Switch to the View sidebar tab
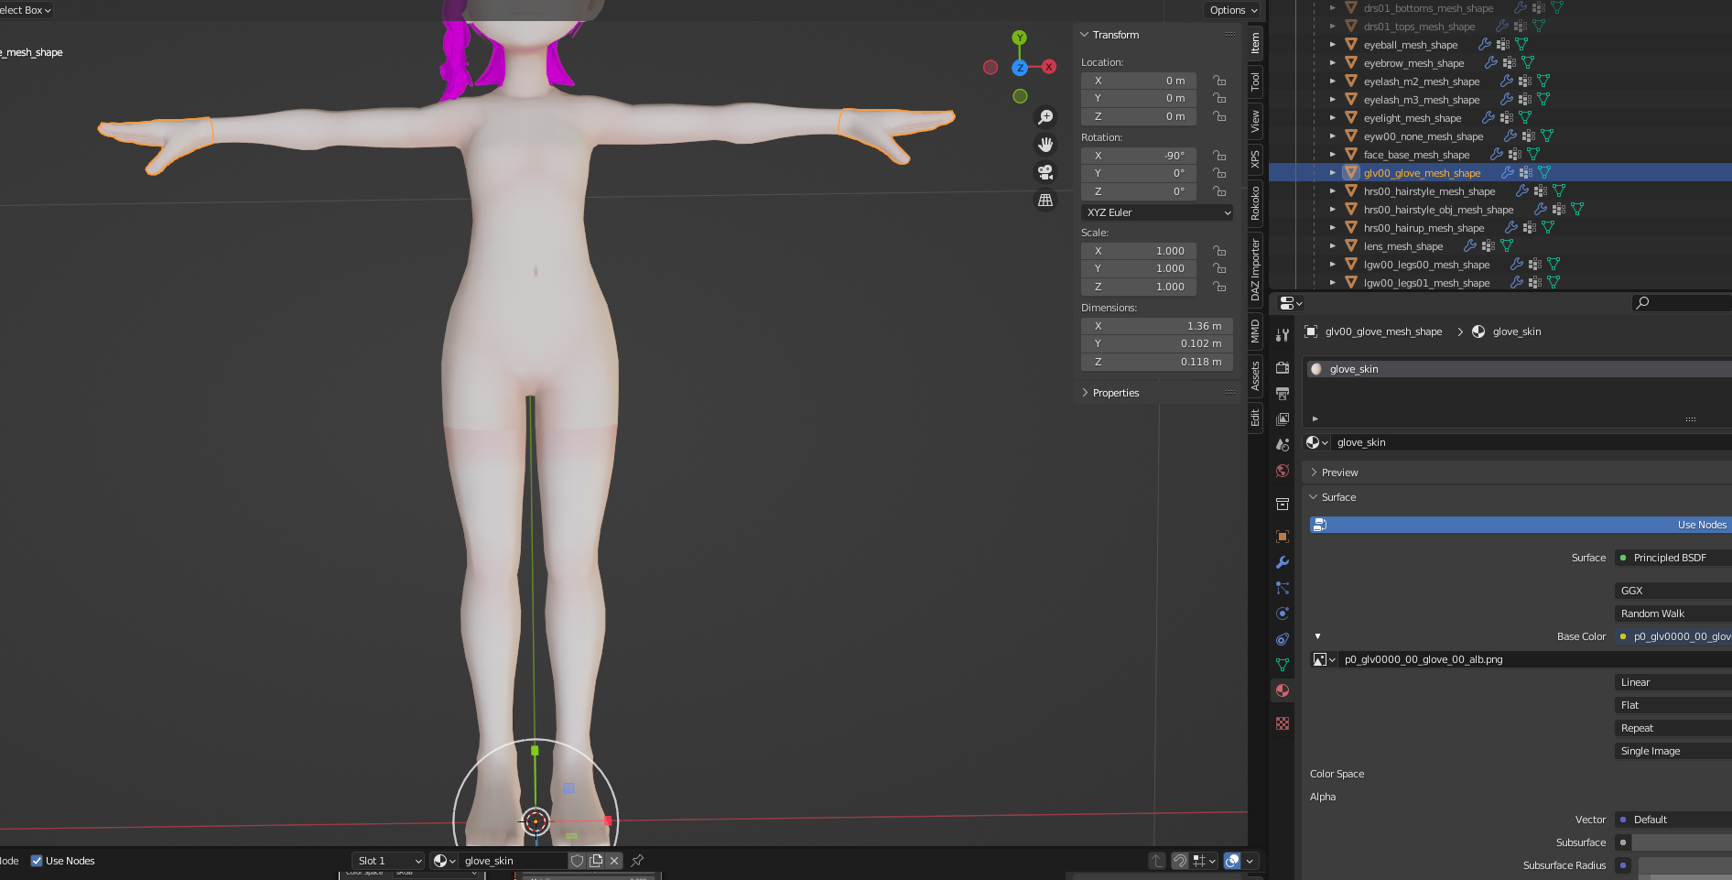The height and width of the screenshot is (880, 1732). coord(1255,120)
